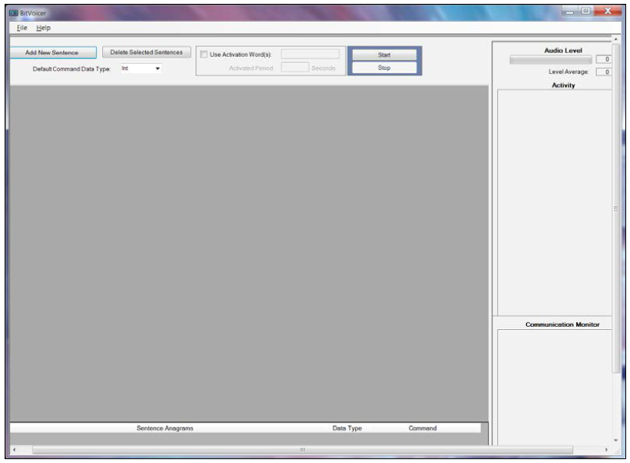Open the File menu
This screenshot has height=463, width=630.
click(22, 28)
